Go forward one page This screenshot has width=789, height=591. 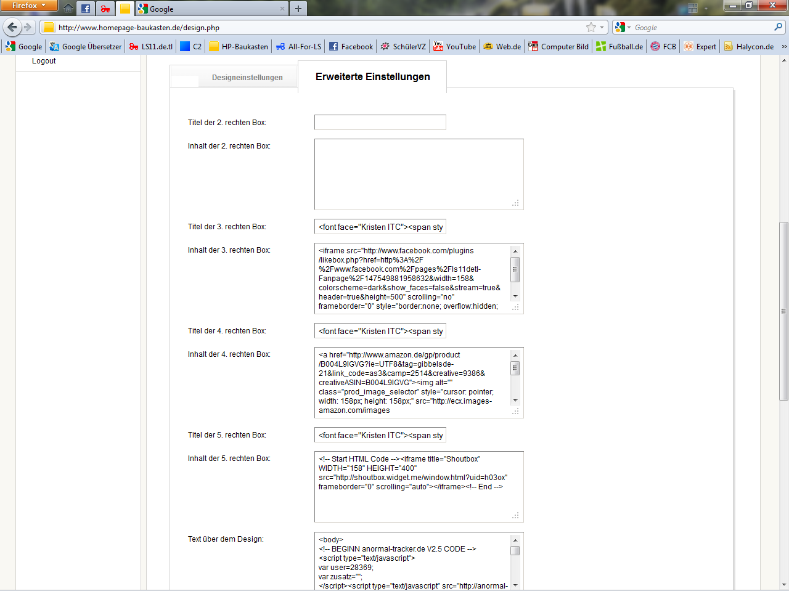tap(28, 27)
